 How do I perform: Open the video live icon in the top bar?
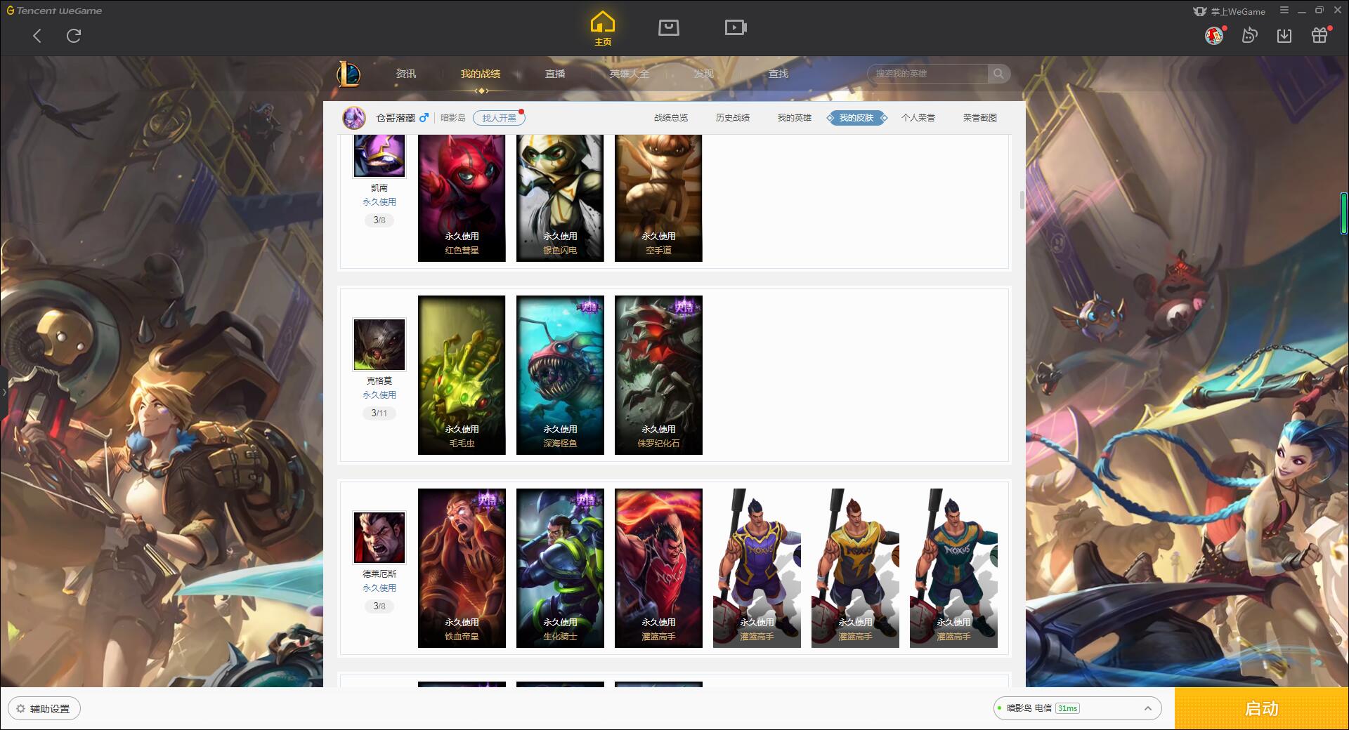click(x=736, y=27)
